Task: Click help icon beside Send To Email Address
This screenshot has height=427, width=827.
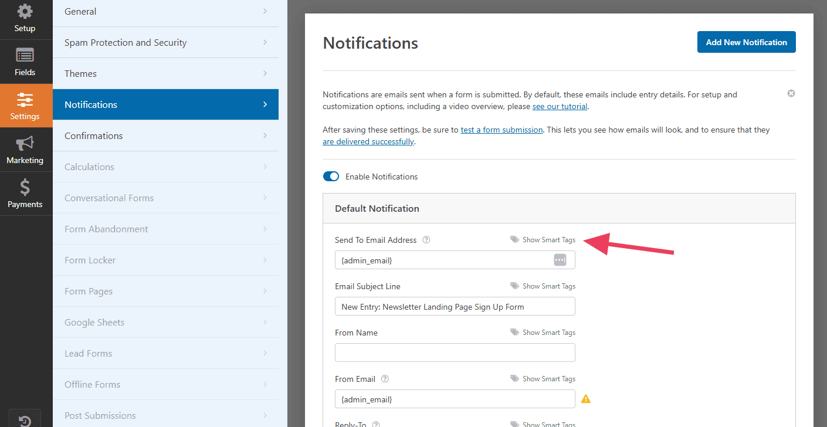Action: click(x=426, y=240)
